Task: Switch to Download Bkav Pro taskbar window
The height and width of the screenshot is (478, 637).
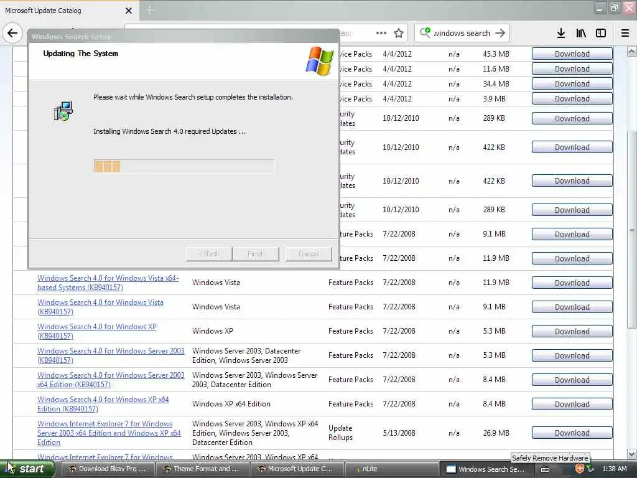Action: 108,469
